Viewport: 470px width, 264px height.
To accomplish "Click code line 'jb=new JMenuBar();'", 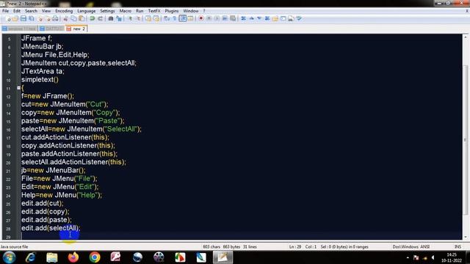I will tap(53, 170).
